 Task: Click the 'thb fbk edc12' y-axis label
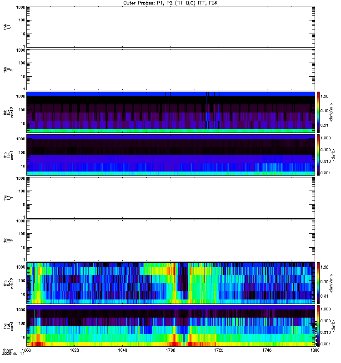(9, 112)
